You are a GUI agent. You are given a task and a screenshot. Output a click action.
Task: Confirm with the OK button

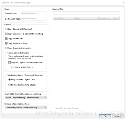105,116
